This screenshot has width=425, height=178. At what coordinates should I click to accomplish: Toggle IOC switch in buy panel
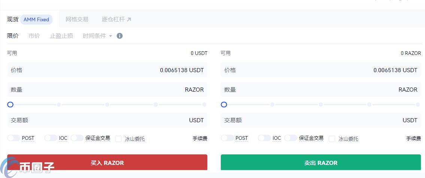point(51,138)
